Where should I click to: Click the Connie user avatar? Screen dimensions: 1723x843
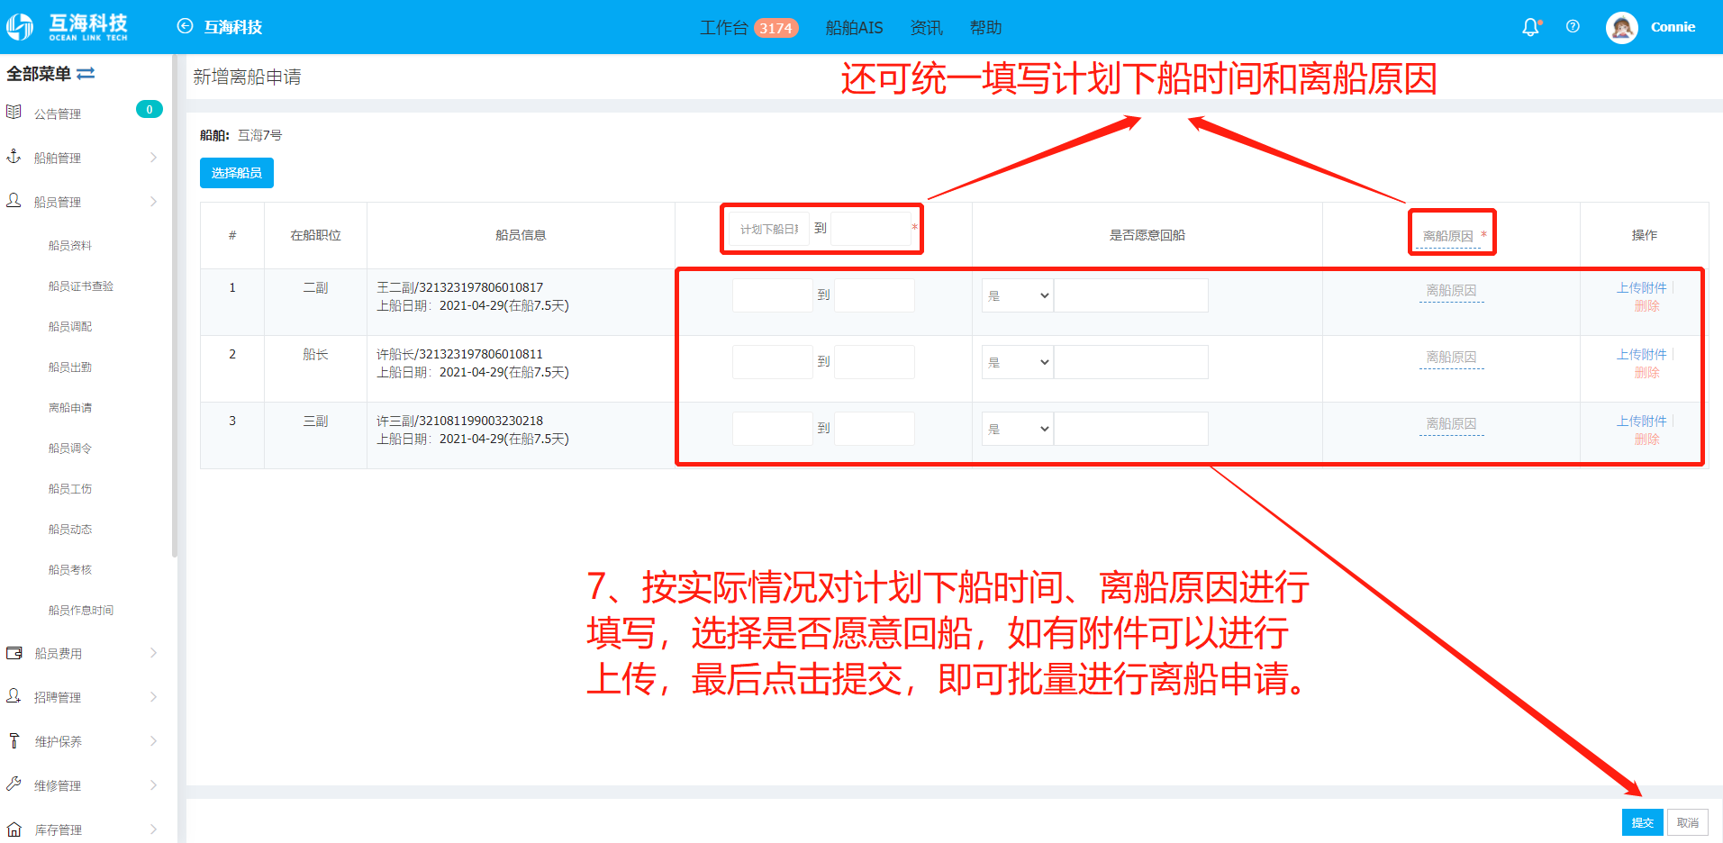[x=1622, y=27]
